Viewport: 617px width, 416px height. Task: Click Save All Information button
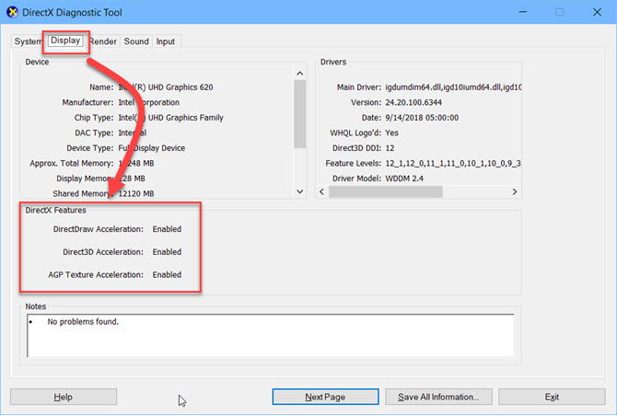coord(438,397)
